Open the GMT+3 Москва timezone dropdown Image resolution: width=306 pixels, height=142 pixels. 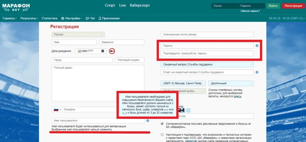[x=183, y=83]
